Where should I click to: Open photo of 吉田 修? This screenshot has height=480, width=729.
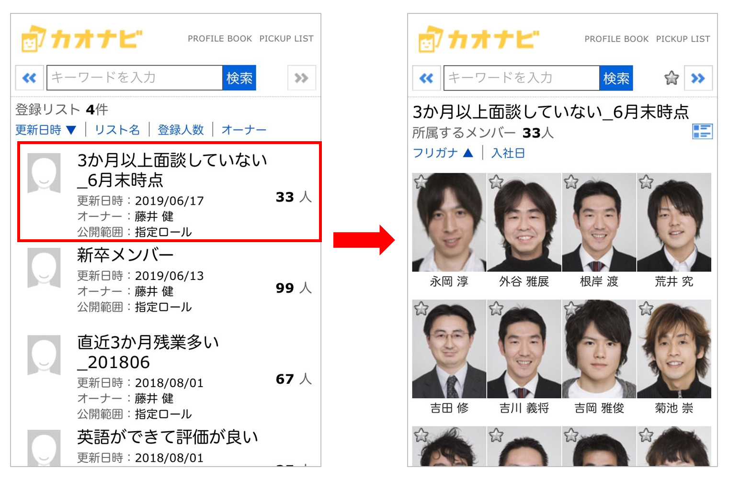(449, 349)
